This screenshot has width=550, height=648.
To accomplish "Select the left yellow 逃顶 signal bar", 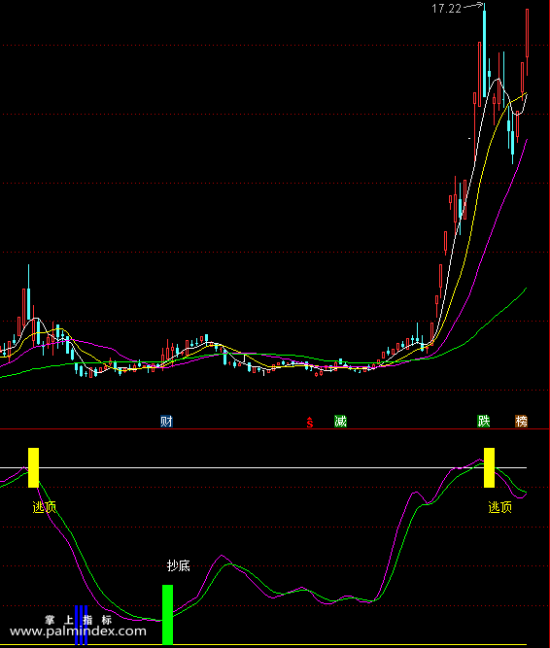I will click(33, 467).
